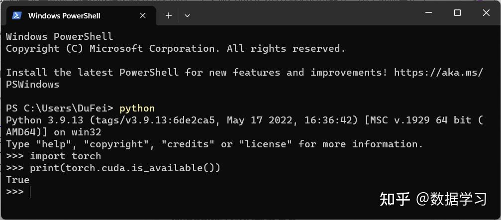Expand the new tab profile dropdown chevron
Viewport: 501px width, 220px height.
187,15
